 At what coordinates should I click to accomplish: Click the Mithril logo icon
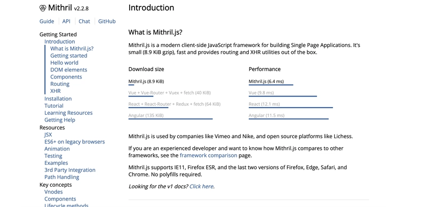tap(43, 8)
